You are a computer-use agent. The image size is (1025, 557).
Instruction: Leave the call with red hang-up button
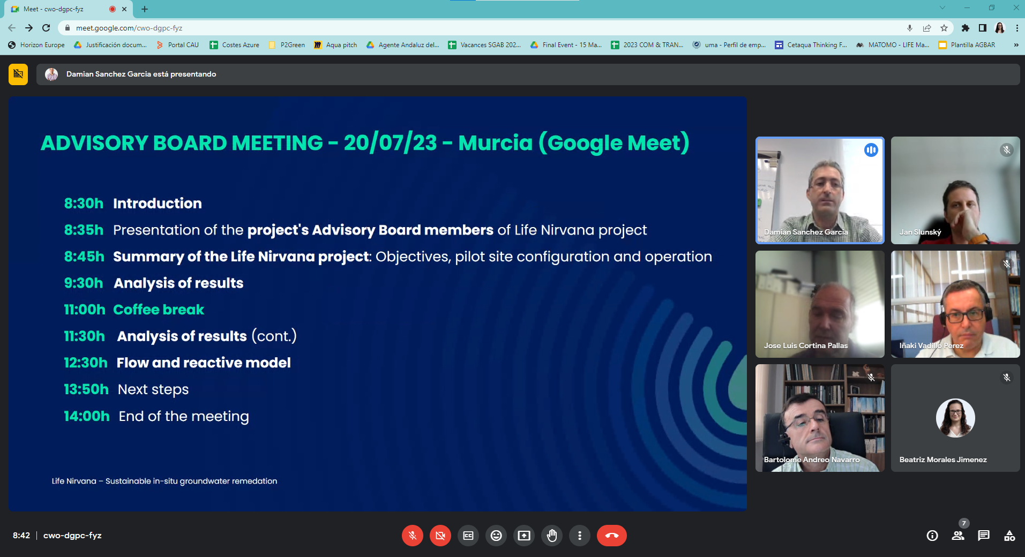[x=612, y=536]
